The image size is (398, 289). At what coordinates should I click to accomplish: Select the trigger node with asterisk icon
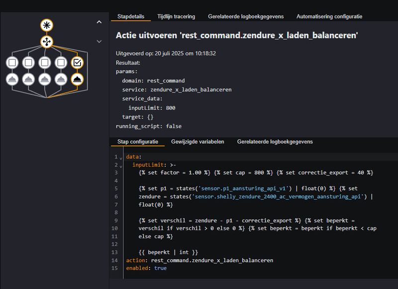tap(47, 26)
